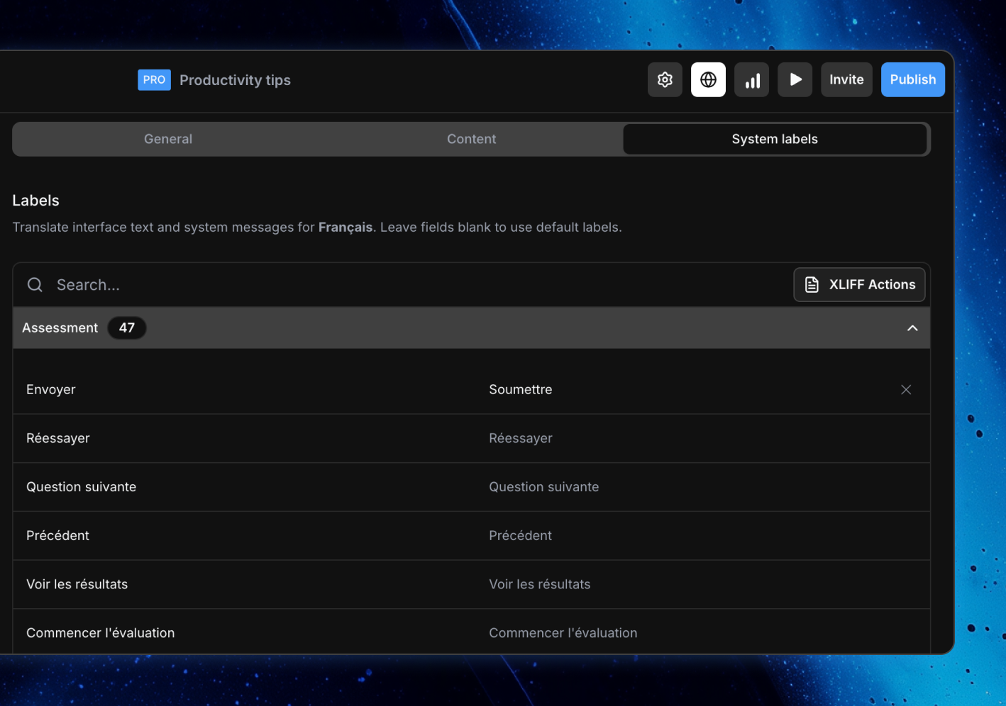
Task: Click the Question suivante translation field
Action: pos(695,488)
